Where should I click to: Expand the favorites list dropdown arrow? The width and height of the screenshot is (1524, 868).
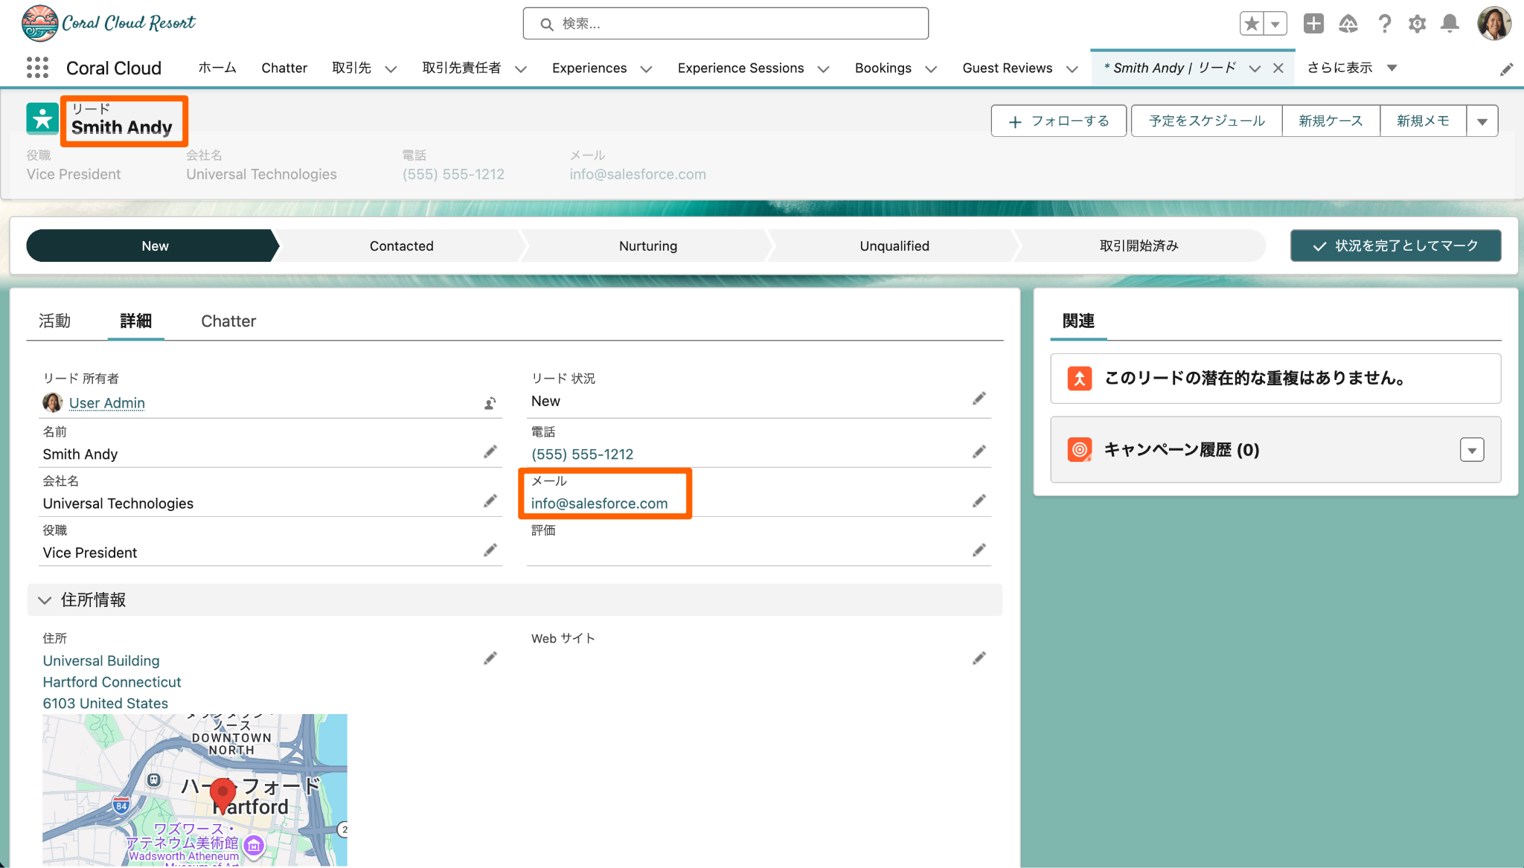(1275, 24)
